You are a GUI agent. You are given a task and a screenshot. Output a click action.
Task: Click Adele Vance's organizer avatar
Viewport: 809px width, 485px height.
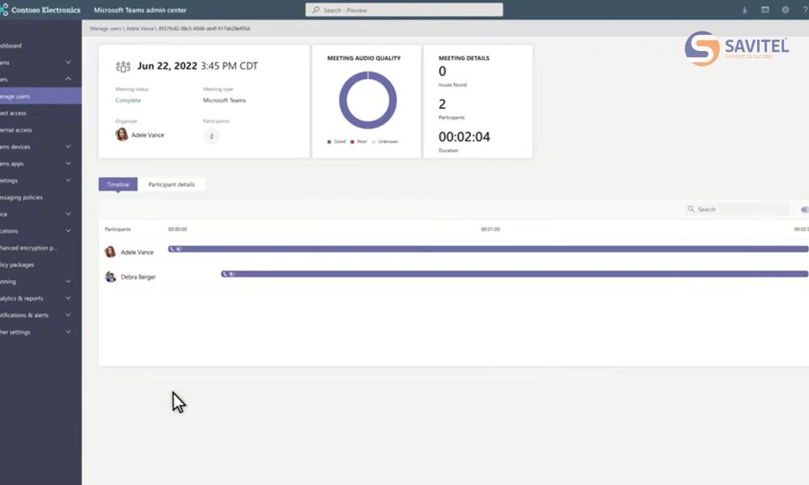[x=122, y=134]
